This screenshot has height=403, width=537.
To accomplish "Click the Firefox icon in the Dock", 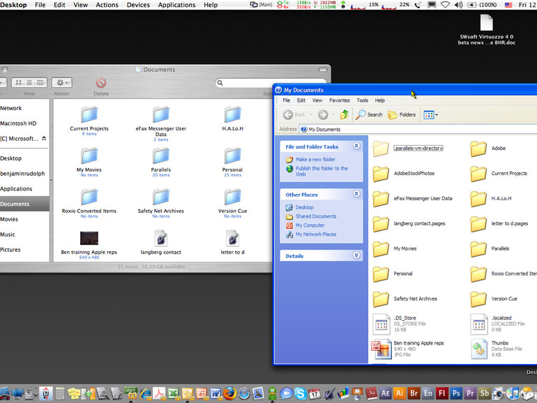I will click(230, 394).
